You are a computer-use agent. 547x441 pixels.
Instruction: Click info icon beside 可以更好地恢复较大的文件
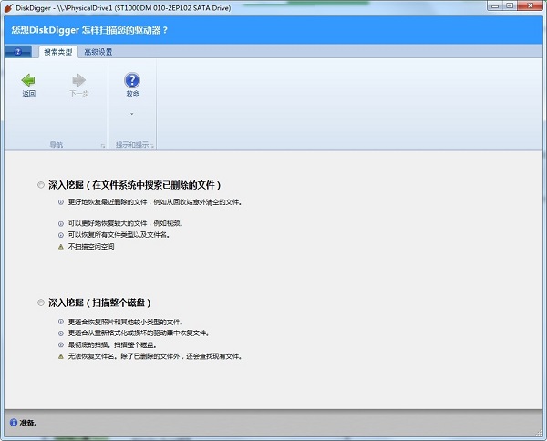pos(61,223)
